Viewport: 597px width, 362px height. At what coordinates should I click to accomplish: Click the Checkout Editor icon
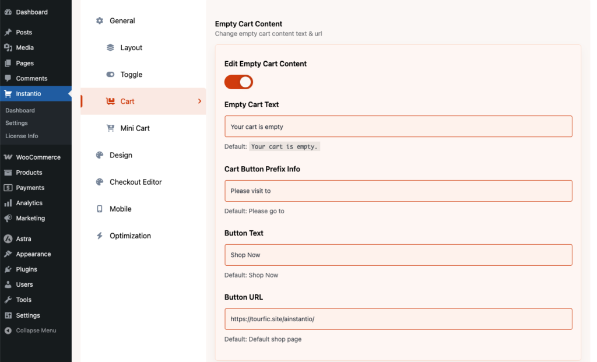[x=99, y=182]
